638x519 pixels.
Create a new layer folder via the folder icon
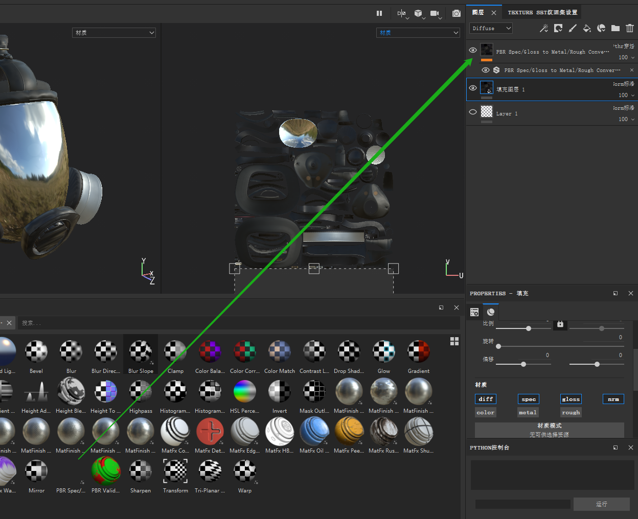coord(616,28)
